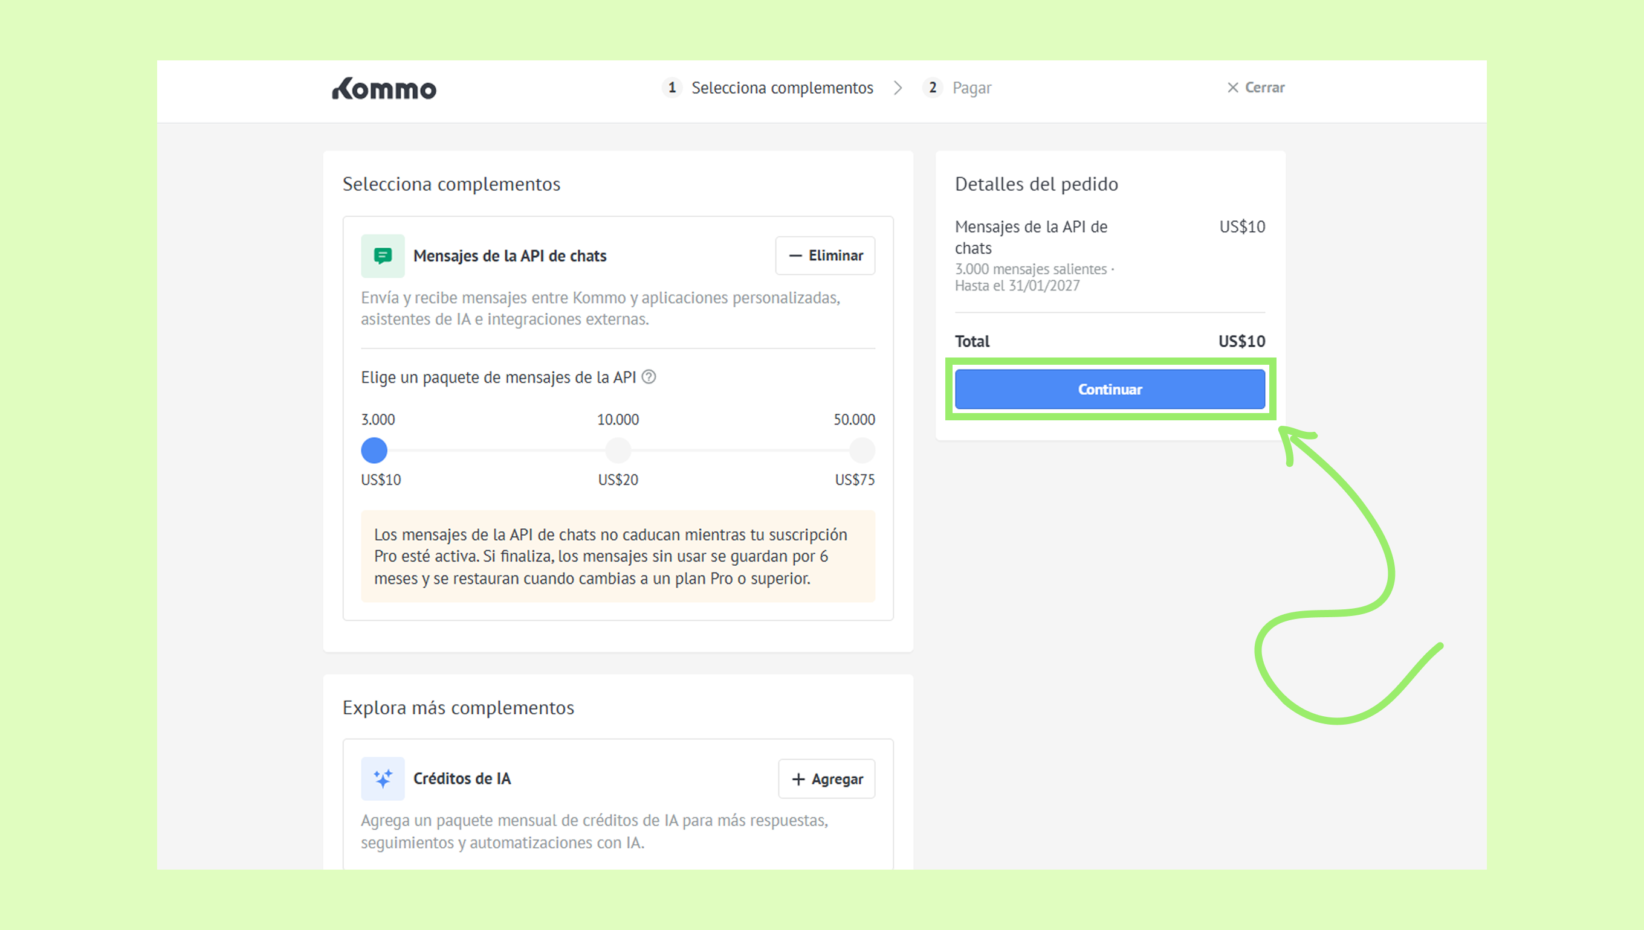Click the US$20 slider price label
This screenshot has height=930, width=1644.
tap(618, 479)
